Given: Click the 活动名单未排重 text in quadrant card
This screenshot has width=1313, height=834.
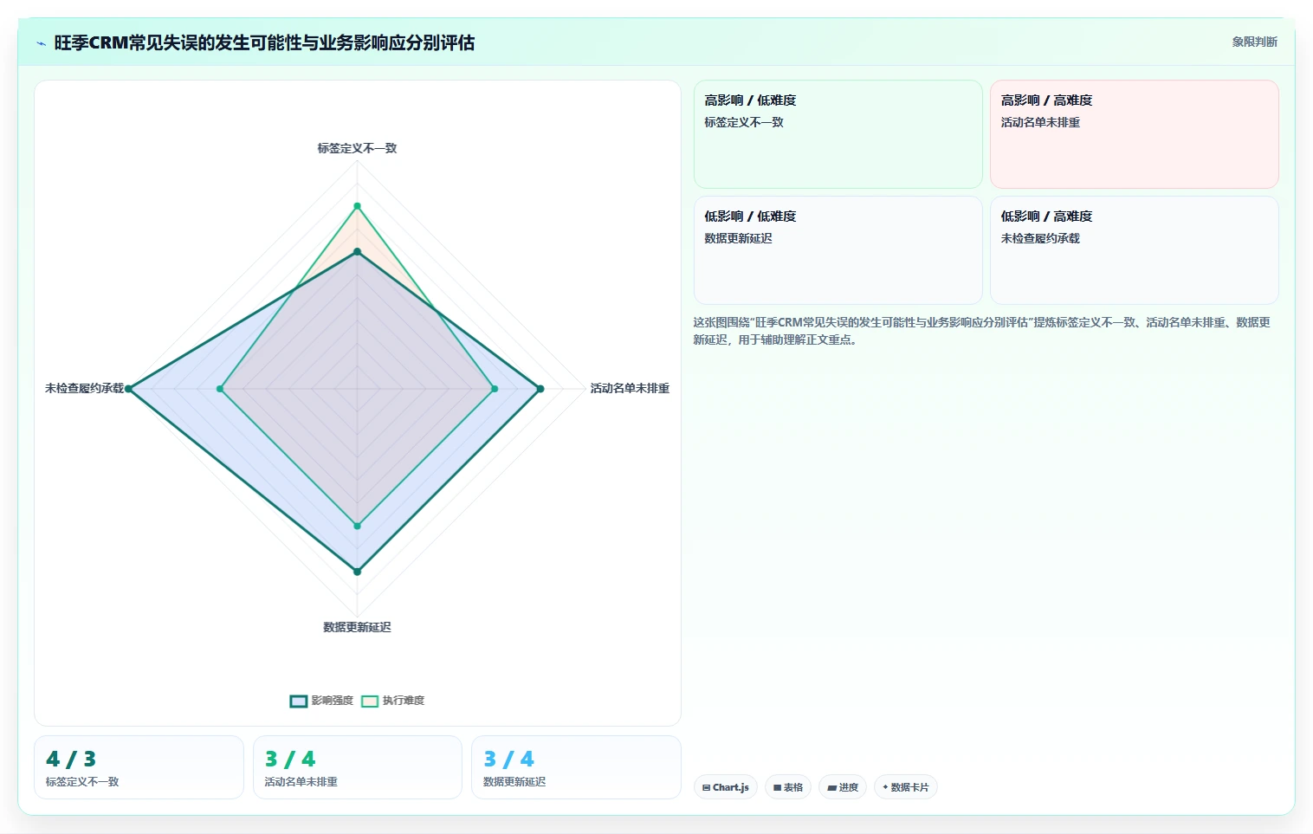Looking at the screenshot, I should pyautogui.click(x=1040, y=122).
